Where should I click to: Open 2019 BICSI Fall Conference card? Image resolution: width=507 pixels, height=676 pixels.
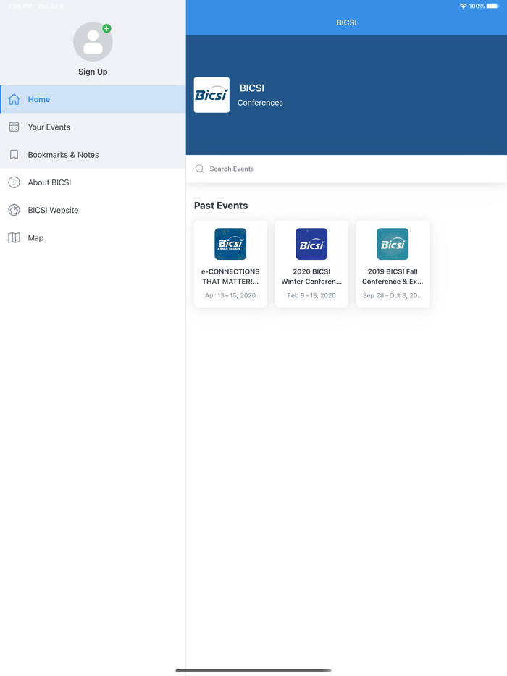tap(393, 263)
